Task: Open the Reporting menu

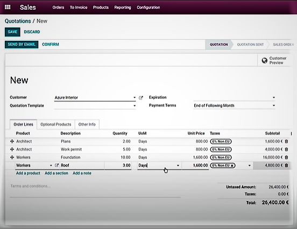Action: click(x=123, y=8)
